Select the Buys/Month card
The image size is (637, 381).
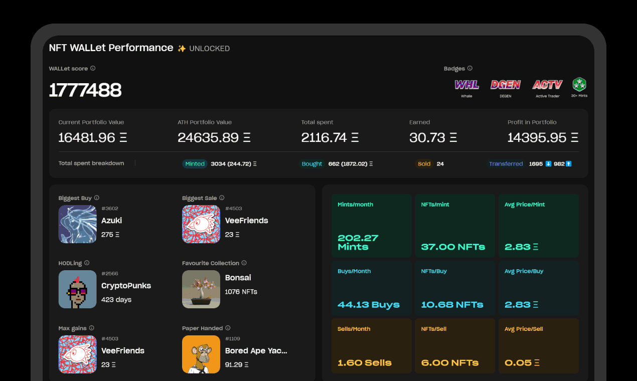click(372, 288)
